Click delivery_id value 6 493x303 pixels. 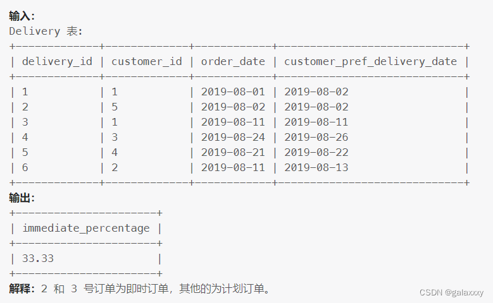pyautogui.click(x=25, y=167)
